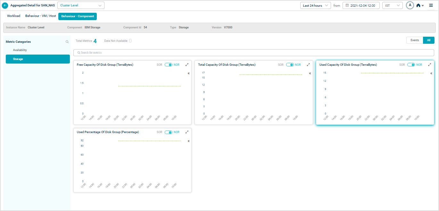Toggle SOR/NOR on Total Capacity chart
The width and height of the screenshot is (439, 211).
click(x=290, y=65)
